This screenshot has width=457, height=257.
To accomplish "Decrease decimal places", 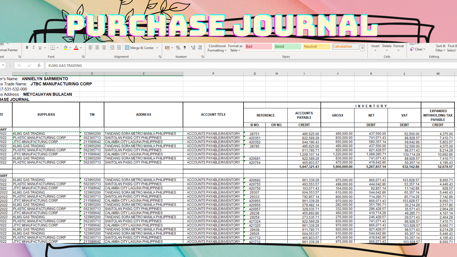I will pyautogui.click(x=200, y=48).
